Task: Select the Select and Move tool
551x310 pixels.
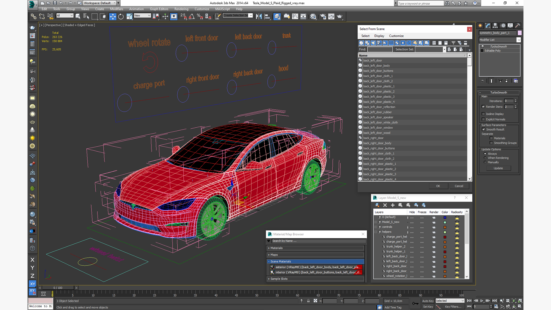Action: pos(112,17)
